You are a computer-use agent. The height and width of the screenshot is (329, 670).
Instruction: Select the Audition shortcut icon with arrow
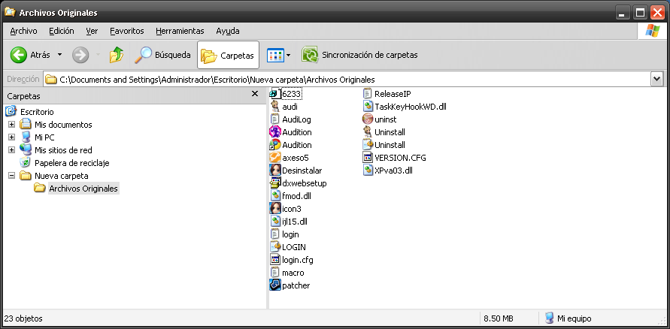point(274,145)
